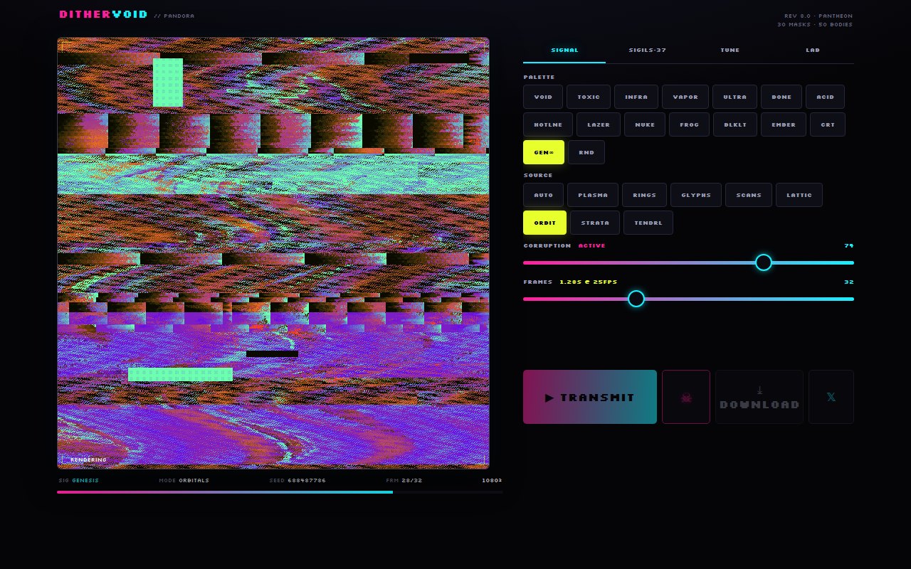The image size is (911, 569).
Task: Click the skull icon button
Action: (x=686, y=397)
